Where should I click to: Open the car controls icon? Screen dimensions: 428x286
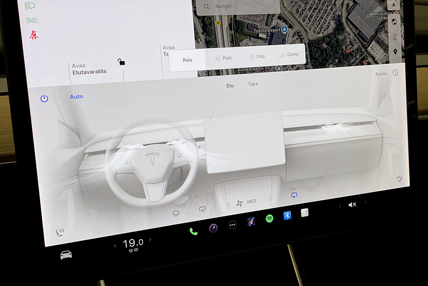click(66, 255)
